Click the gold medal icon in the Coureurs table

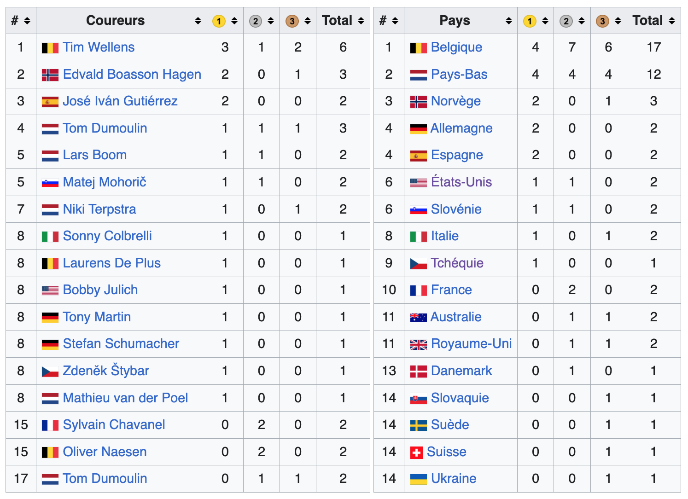[x=219, y=21]
